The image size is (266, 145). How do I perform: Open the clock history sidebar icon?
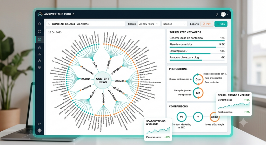tap(39, 61)
